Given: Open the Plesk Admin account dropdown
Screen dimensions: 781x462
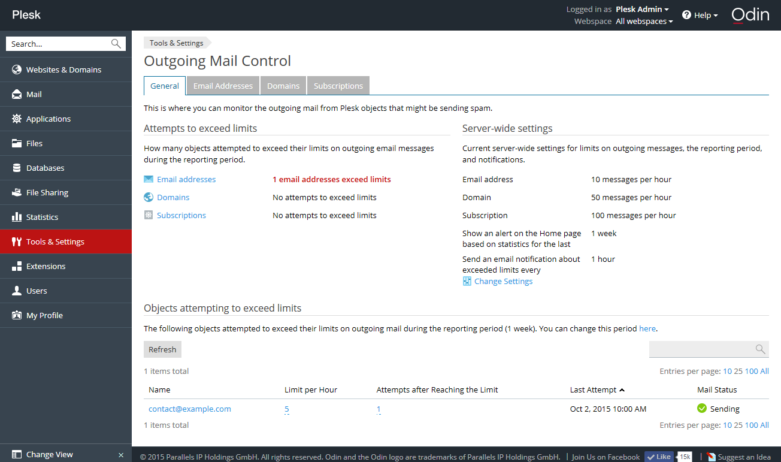Looking at the screenshot, I should [642, 9].
